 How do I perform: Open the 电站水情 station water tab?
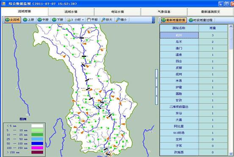point(118,12)
